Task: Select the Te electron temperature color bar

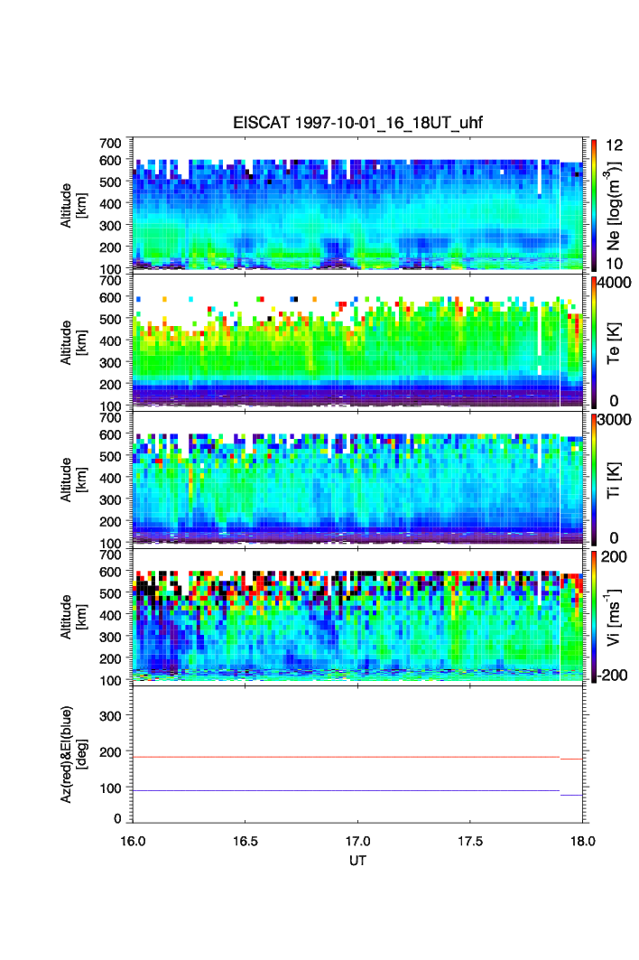Action: [x=594, y=342]
